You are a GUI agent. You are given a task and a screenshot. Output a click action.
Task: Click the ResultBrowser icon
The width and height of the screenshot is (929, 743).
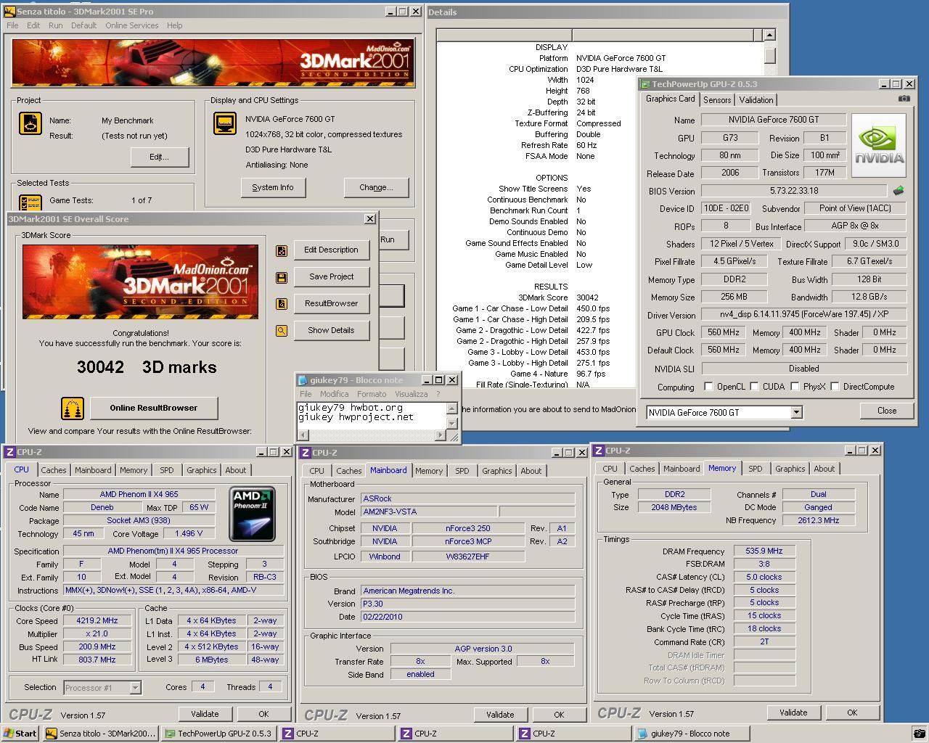[282, 304]
